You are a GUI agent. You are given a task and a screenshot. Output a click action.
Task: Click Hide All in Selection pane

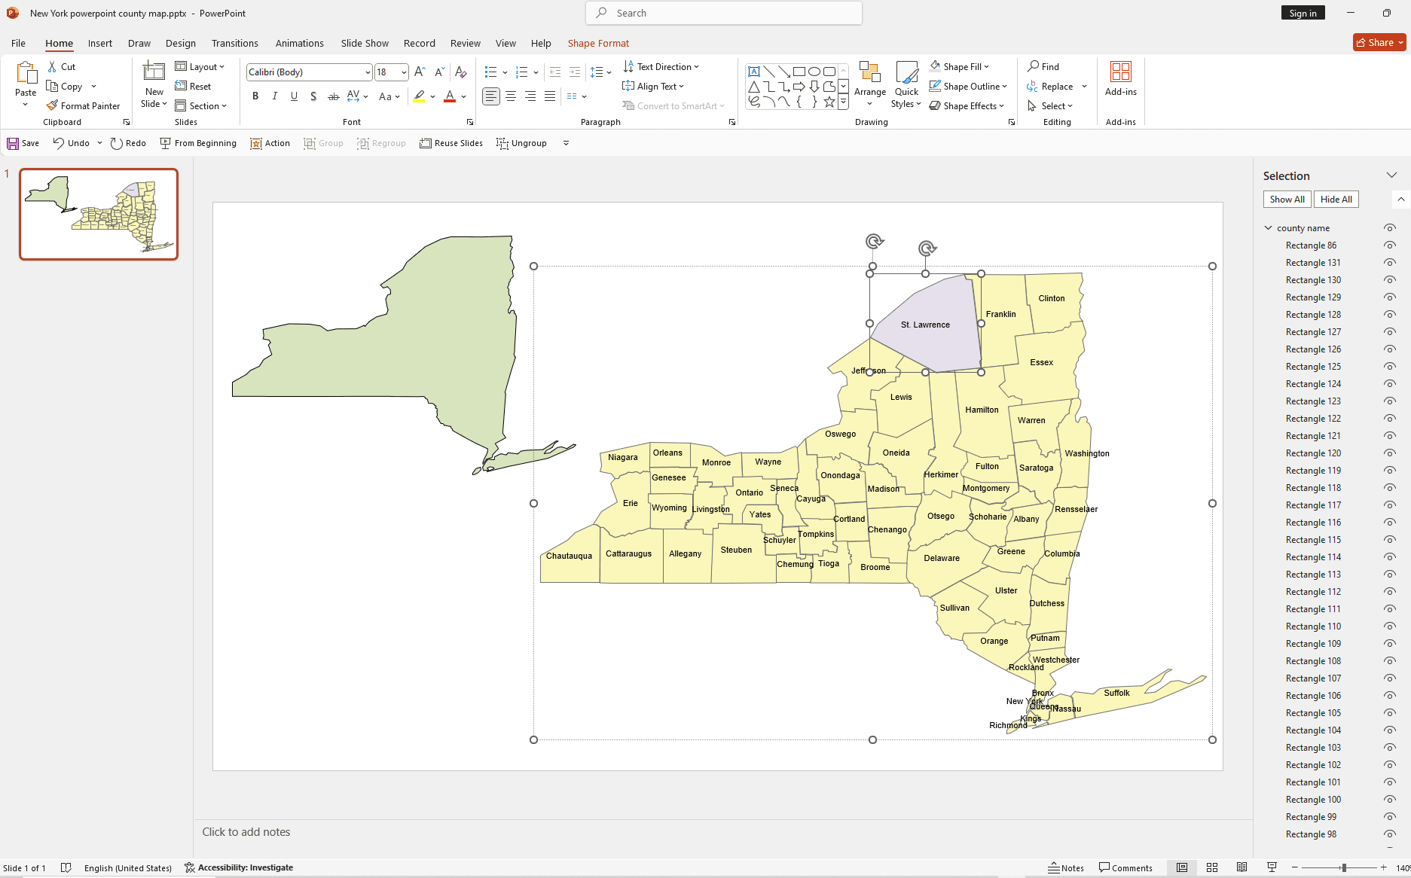[x=1336, y=200]
